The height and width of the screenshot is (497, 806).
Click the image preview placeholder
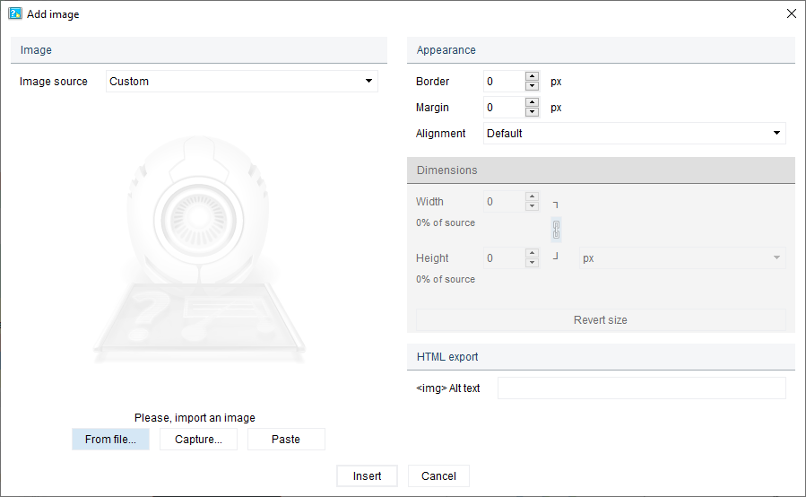point(199,251)
